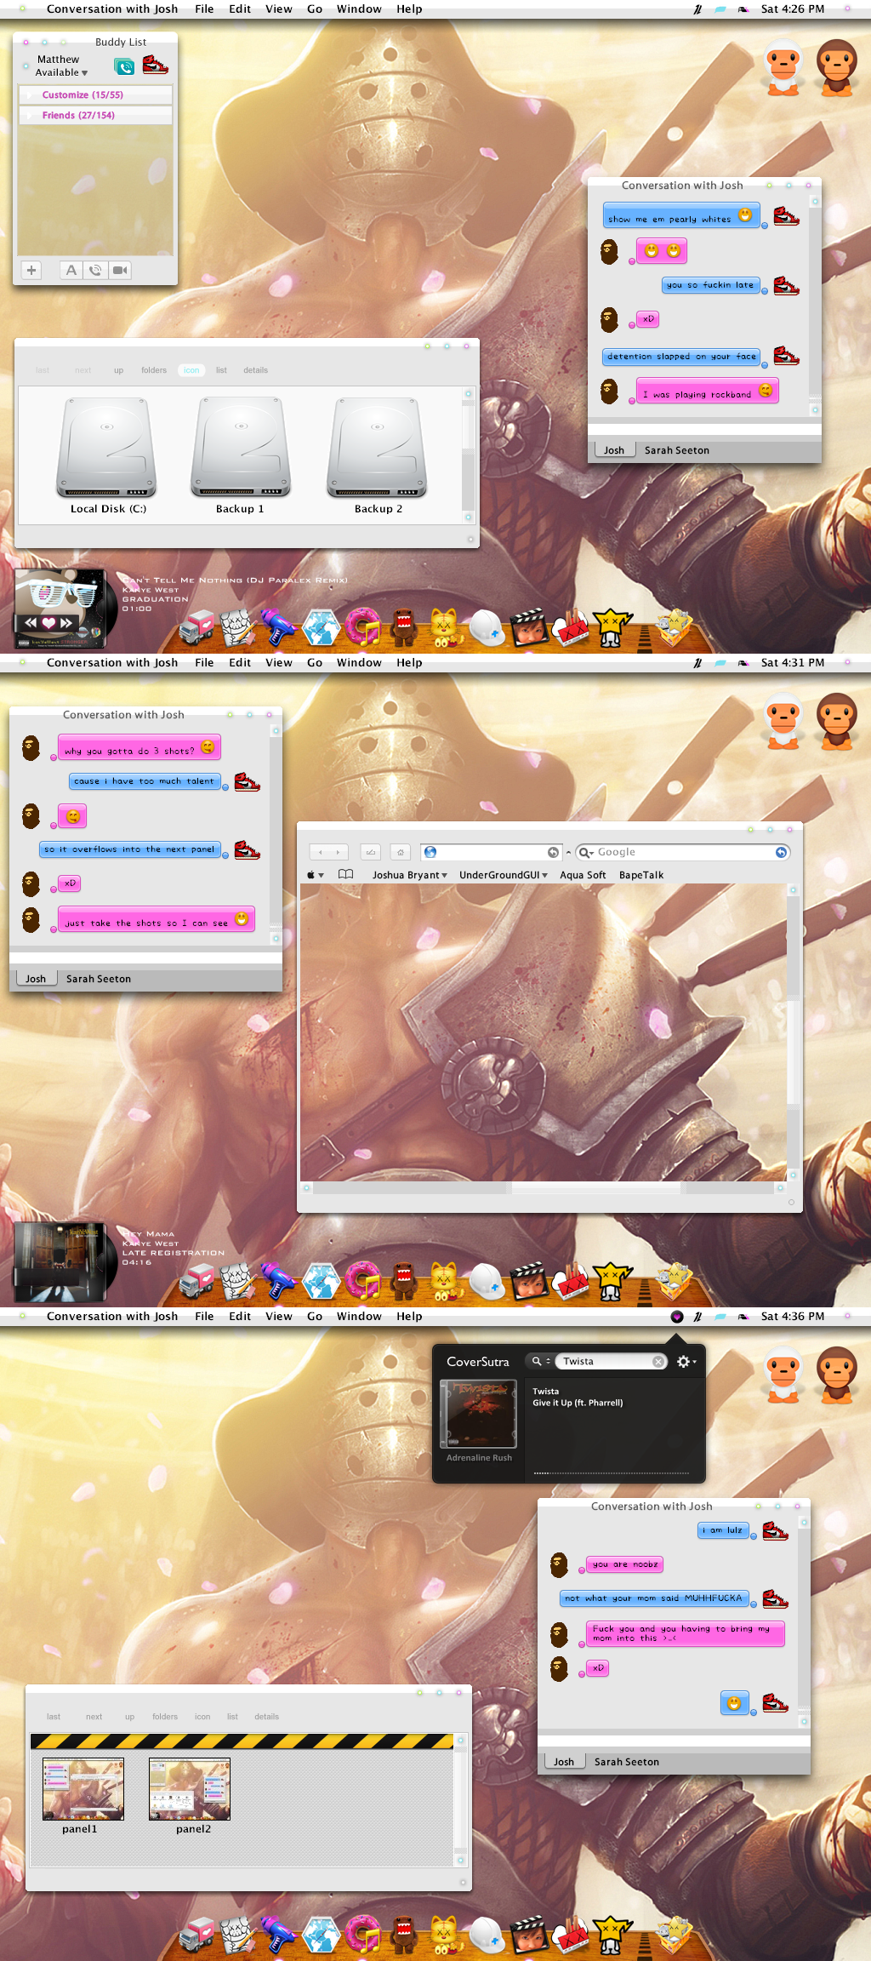Select the panel1 image thumbnail
This screenshot has width=871, height=1961.
(x=83, y=1789)
